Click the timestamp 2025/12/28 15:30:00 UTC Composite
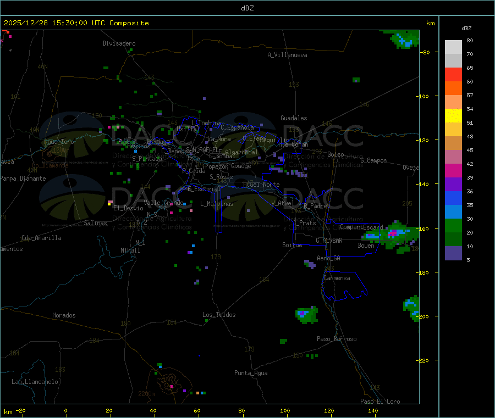495x418 pixels. (x=76, y=23)
